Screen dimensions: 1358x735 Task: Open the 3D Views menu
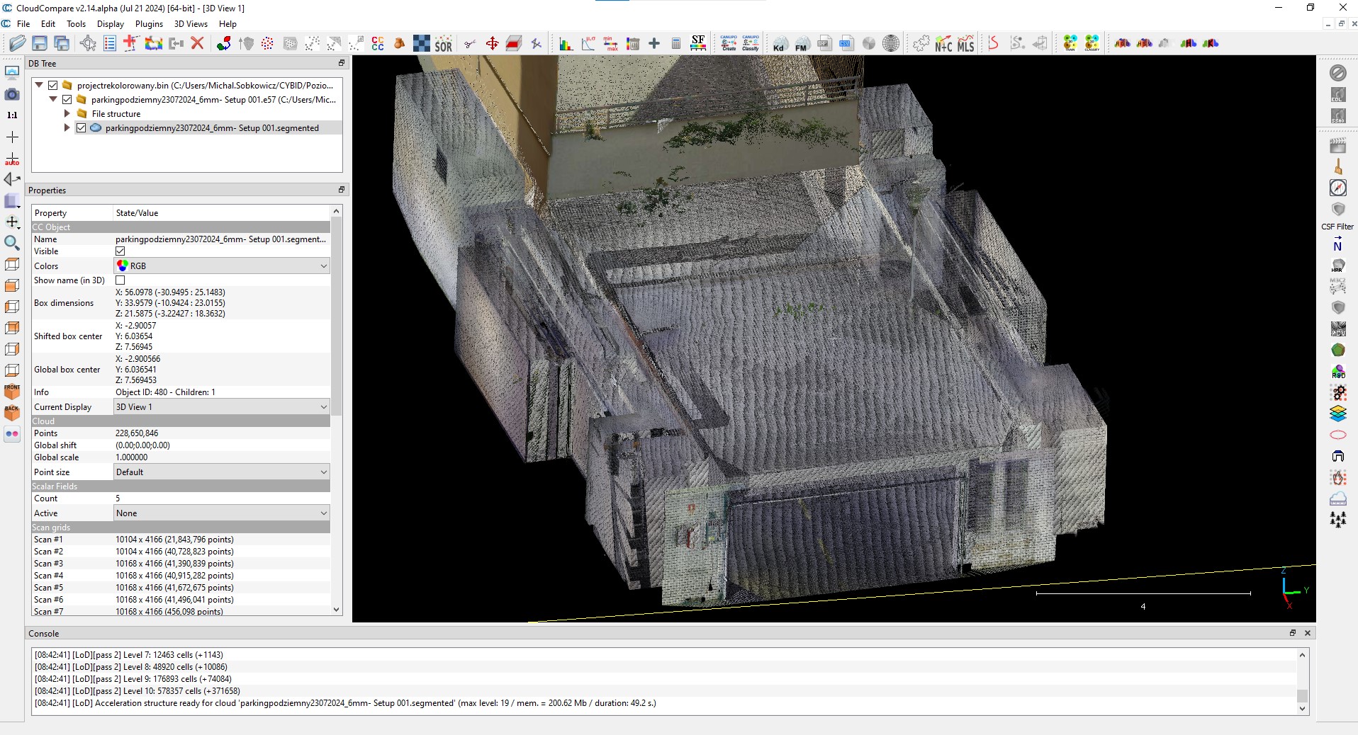191,24
